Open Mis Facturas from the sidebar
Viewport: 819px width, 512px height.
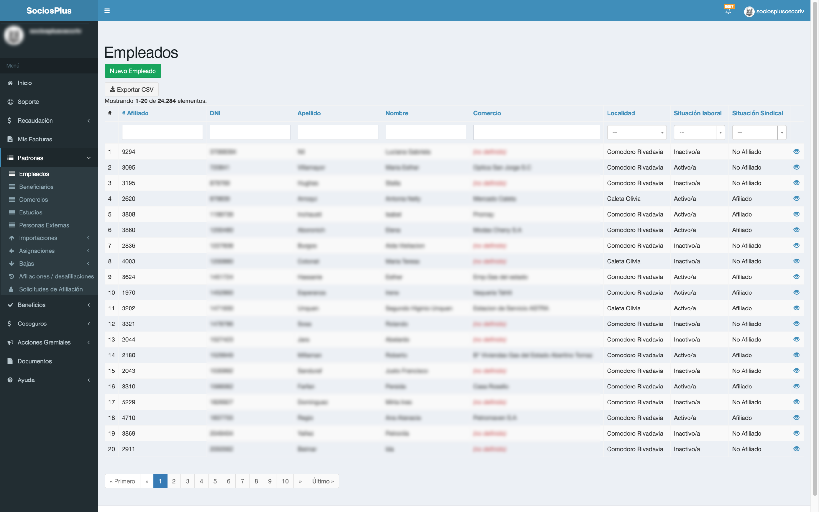point(35,139)
